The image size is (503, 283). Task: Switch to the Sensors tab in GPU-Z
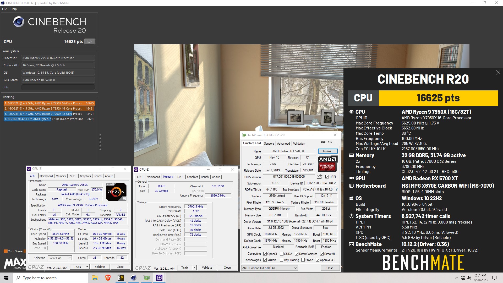(269, 144)
